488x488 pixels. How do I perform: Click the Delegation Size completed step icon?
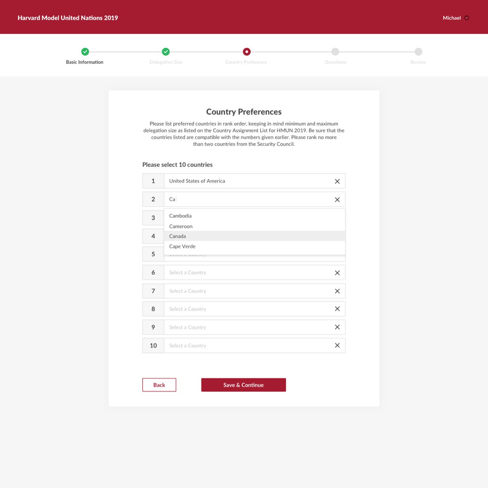point(166,52)
